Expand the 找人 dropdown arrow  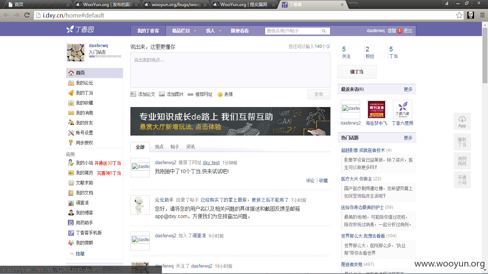(220, 31)
